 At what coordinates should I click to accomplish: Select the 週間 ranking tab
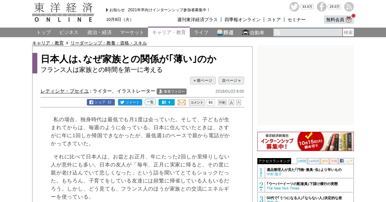(325, 161)
